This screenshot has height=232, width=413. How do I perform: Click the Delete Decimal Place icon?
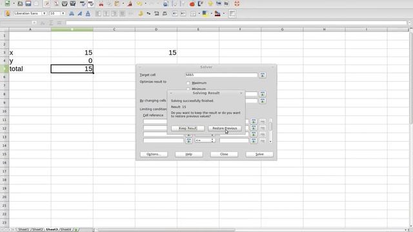point(165,14)
